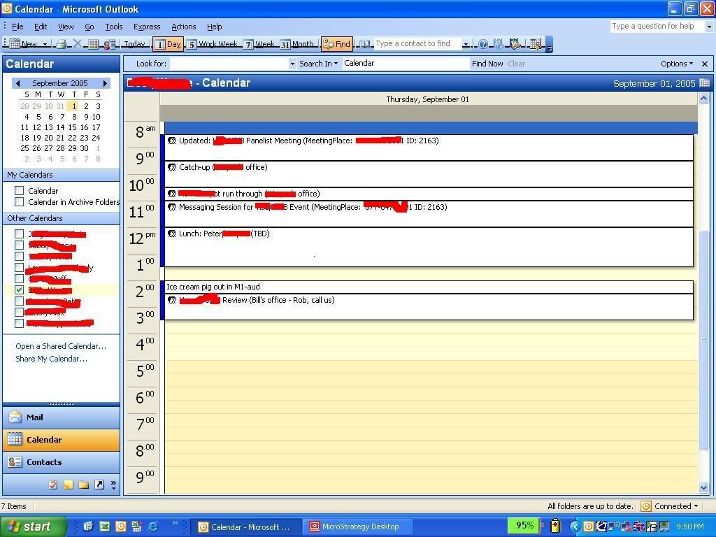The height and width of the screenshot is (537, 716).
Task: Open the Address Book icon
Action: pos(365,44)
